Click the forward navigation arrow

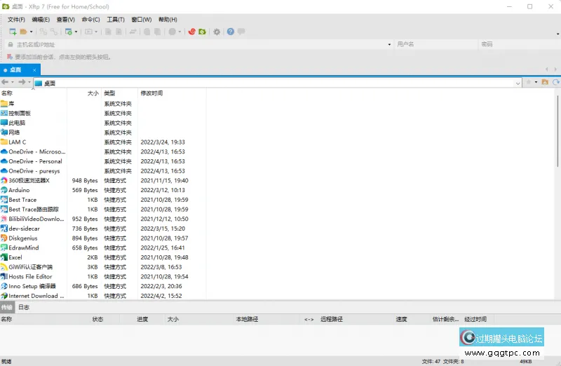(22, 82)
